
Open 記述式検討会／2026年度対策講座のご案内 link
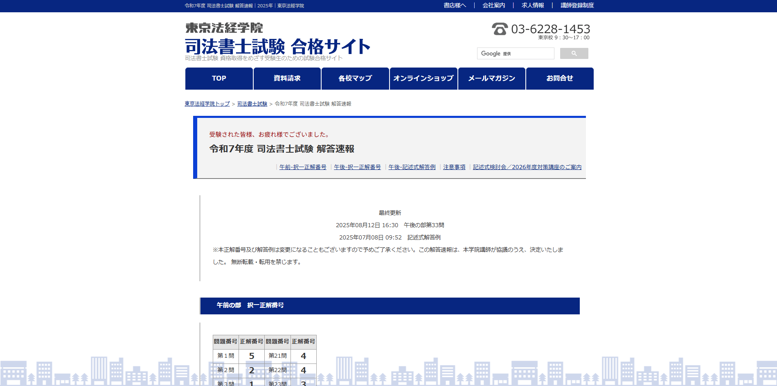click(x=527, y=167)
